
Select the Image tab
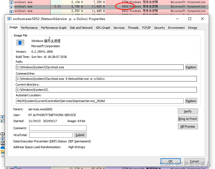point(13,27)
